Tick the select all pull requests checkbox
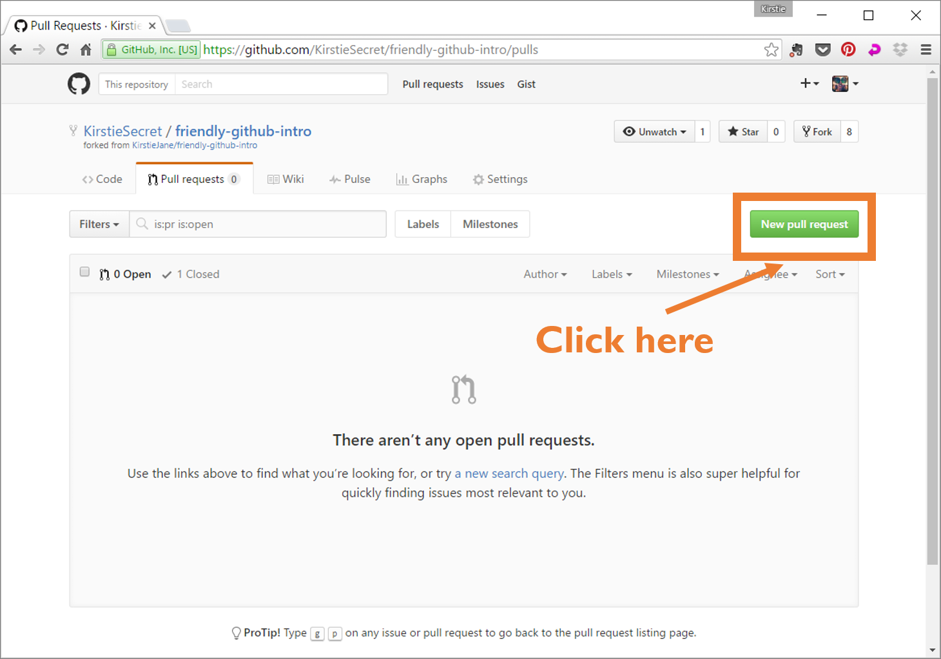The height and width of the screenshot is (659, 941). [84, 272]
